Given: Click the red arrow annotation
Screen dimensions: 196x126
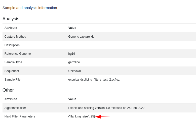Looking at the screenshot, I should tap(103, 117).
